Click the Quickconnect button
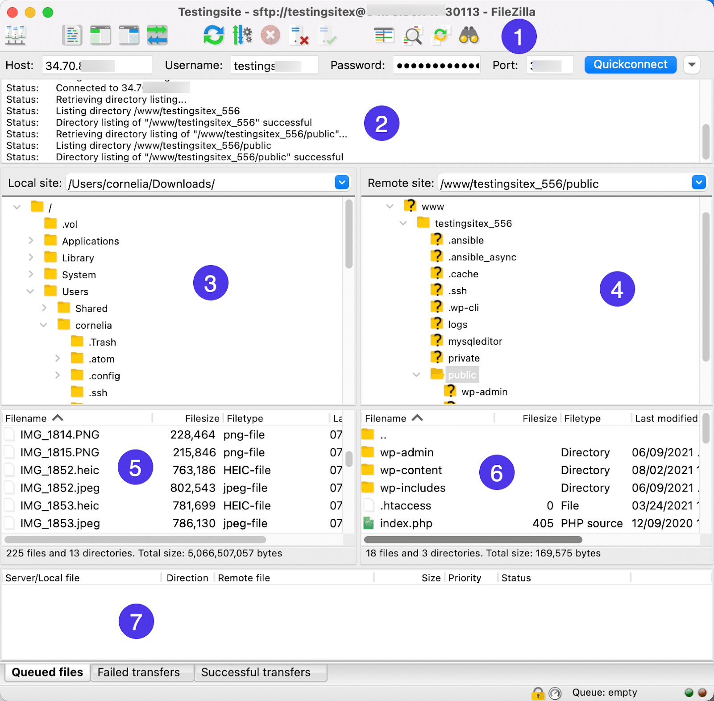714x701 pixels. pyautogui.click(x=630, y=64)
